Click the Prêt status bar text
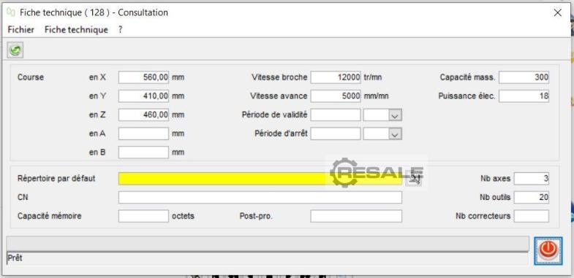The width and height of the screenshot is (574, 278). 15,258
